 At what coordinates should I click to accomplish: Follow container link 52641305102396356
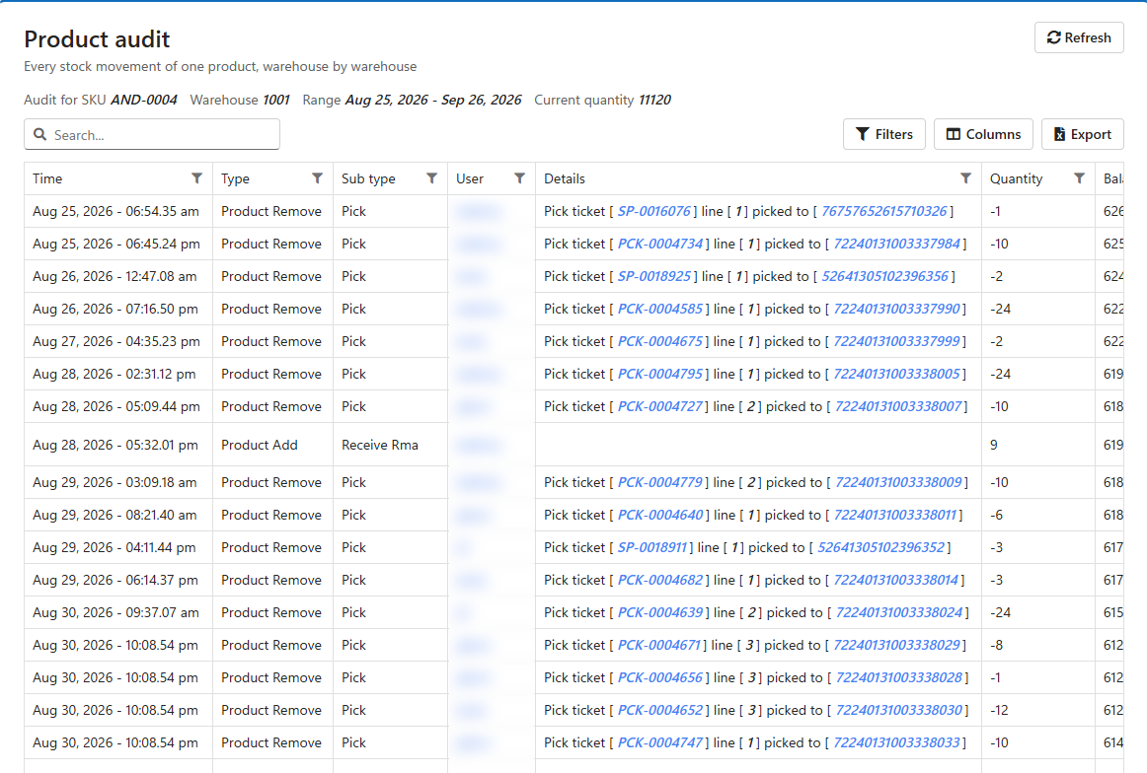(885, 276)
